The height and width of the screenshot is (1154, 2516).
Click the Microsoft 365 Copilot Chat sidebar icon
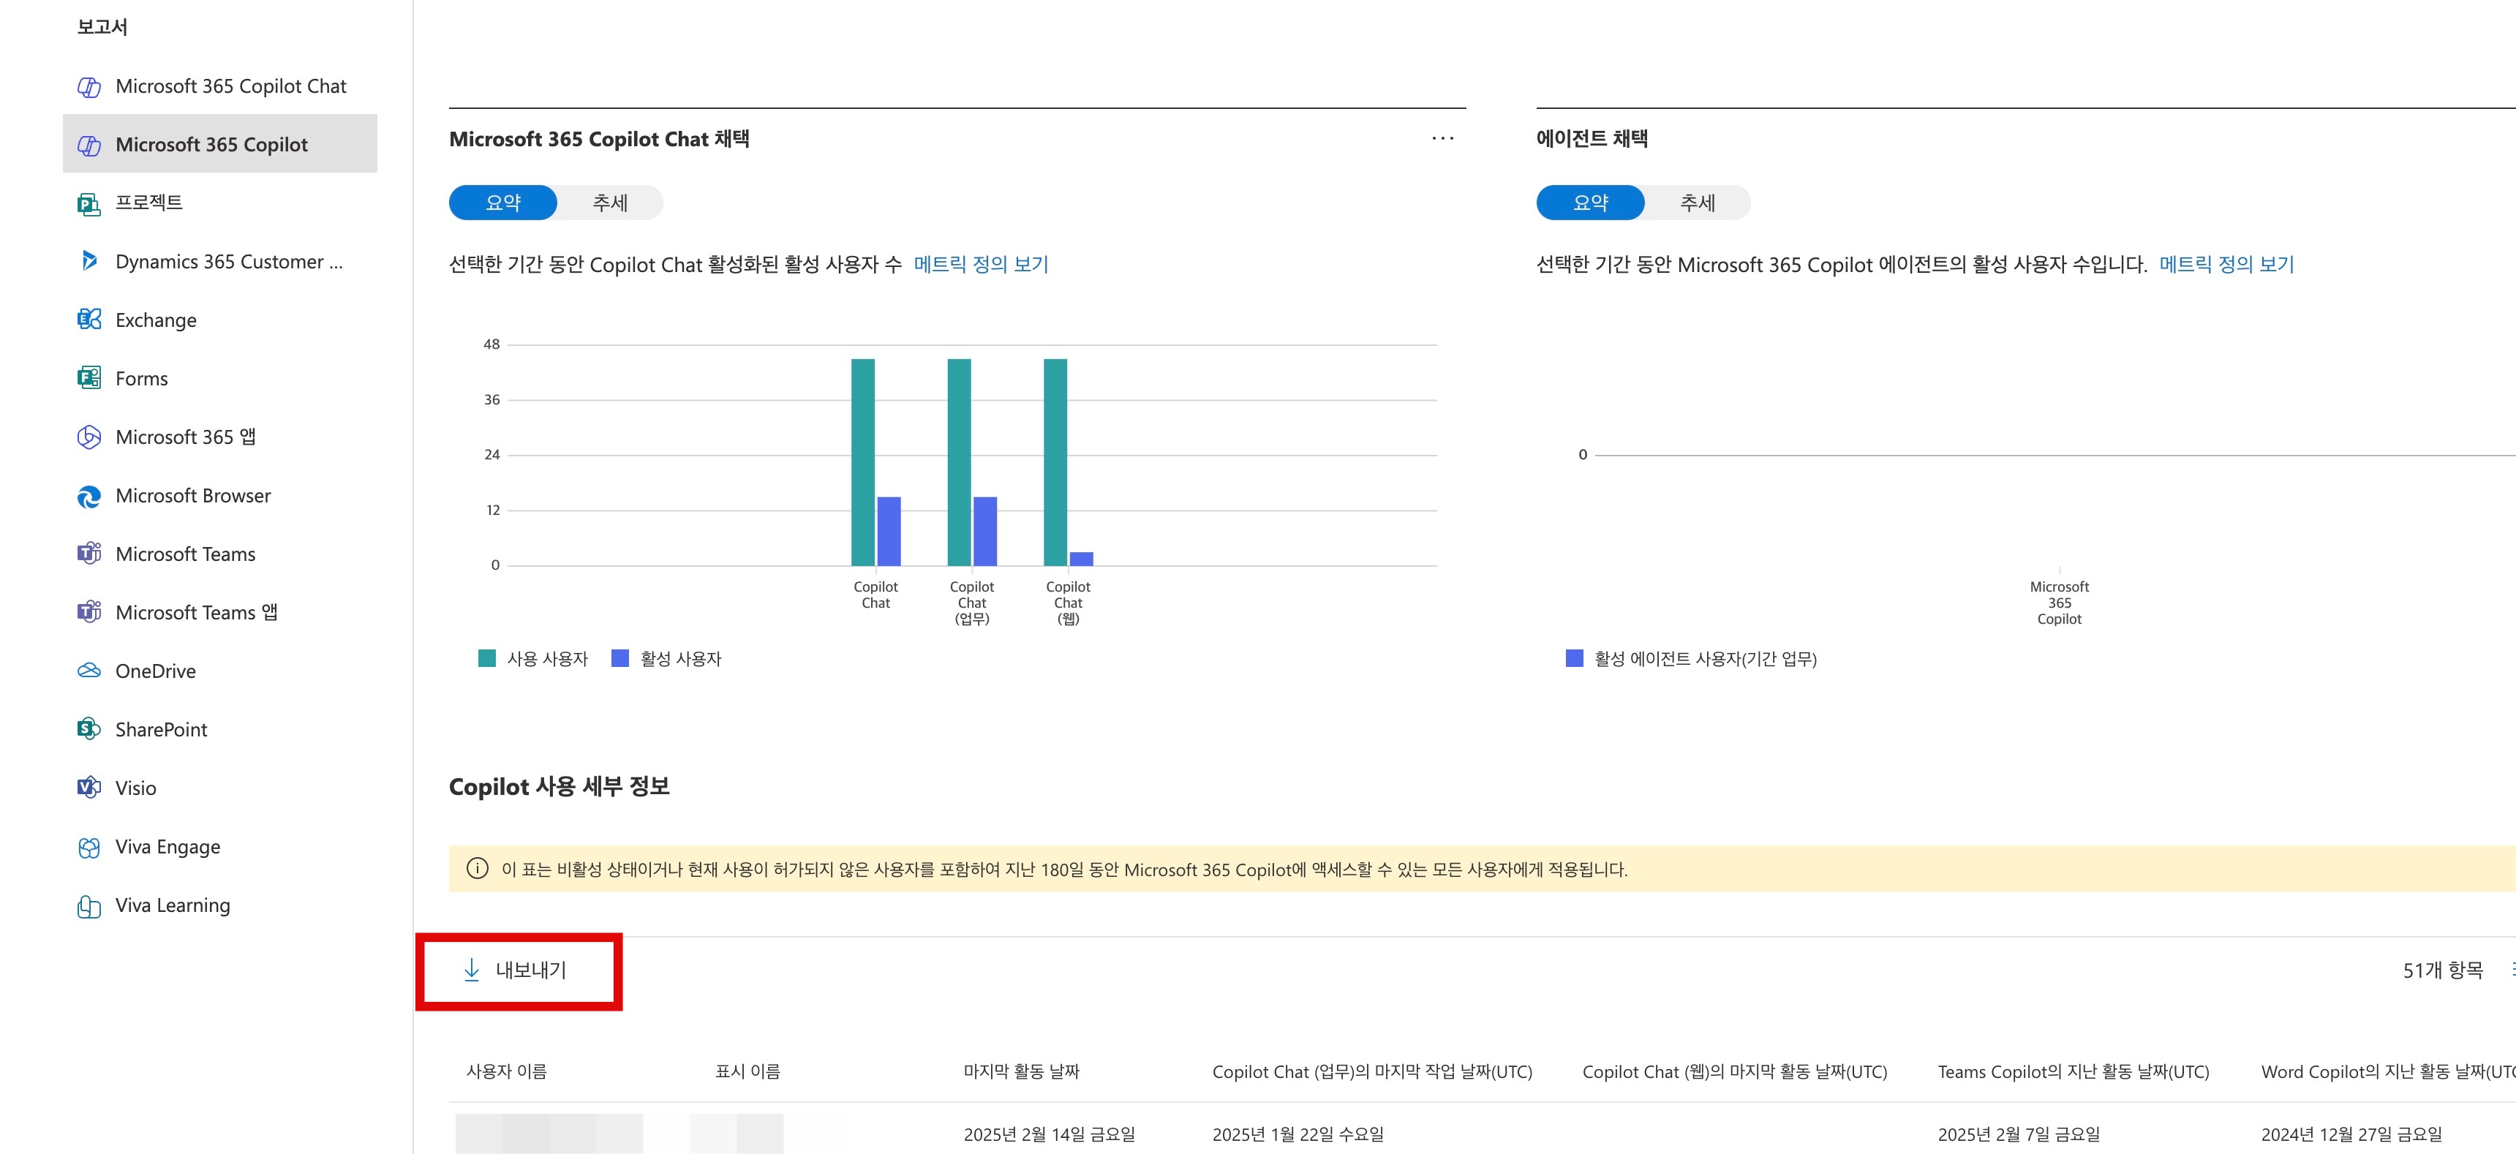pos(89,87)
